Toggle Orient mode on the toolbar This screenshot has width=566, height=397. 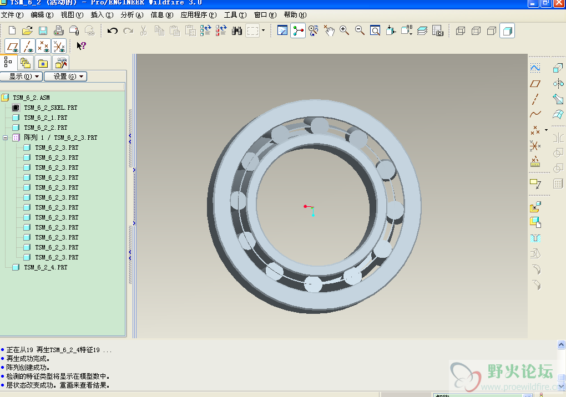pyautogui.click(x=314, y=30)
